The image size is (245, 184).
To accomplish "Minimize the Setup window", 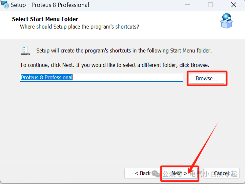I will 188,5.
